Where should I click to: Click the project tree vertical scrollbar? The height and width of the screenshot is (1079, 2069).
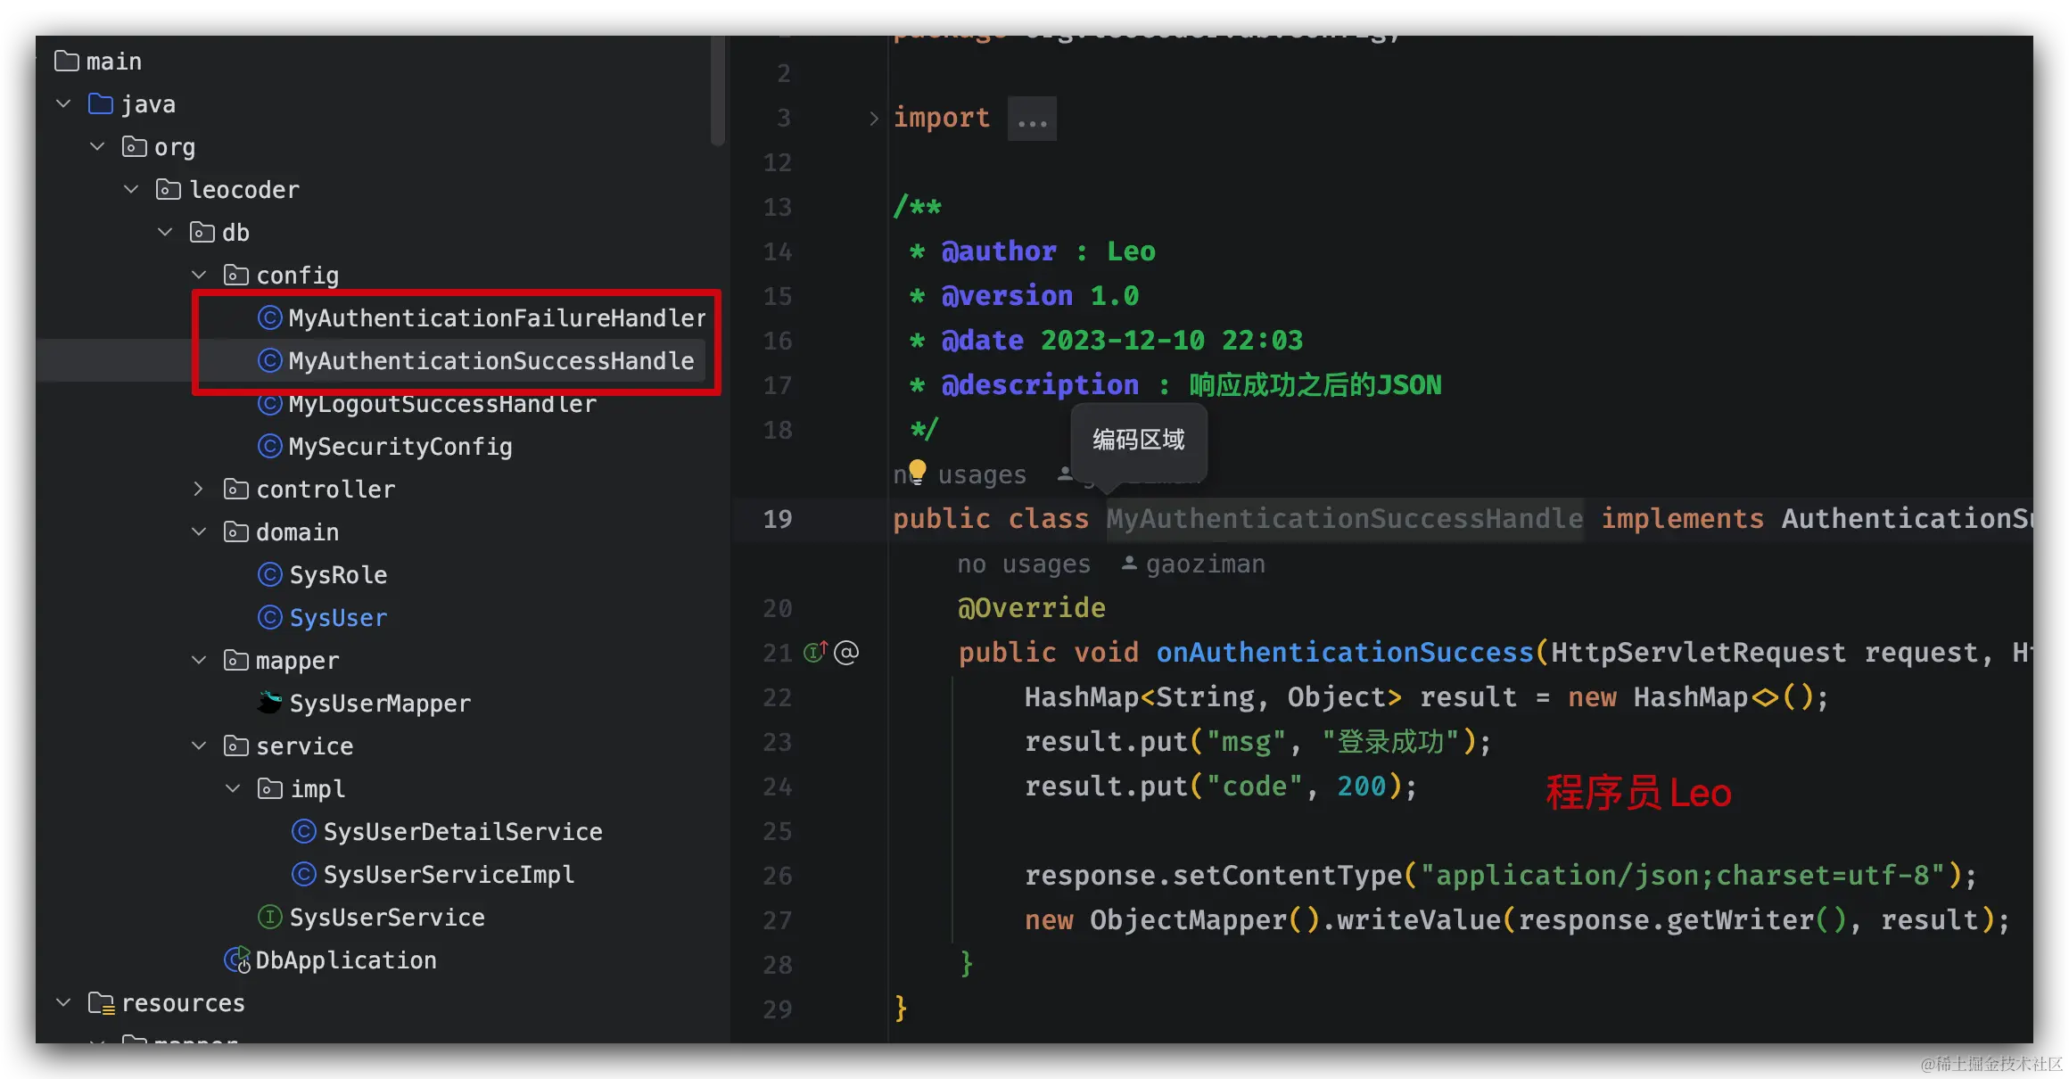coord(717,89)
